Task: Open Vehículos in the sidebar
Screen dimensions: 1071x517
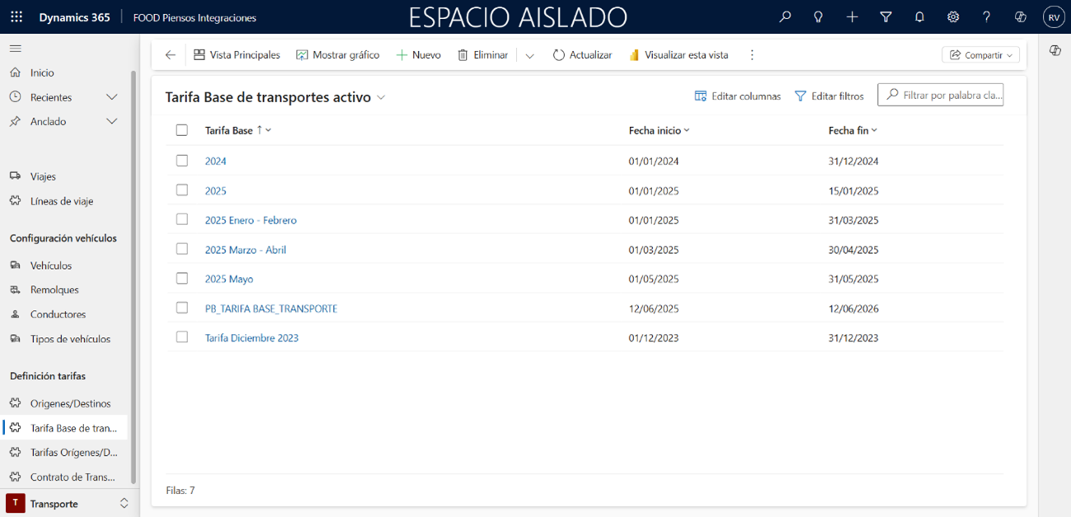Action: [51, 266]
